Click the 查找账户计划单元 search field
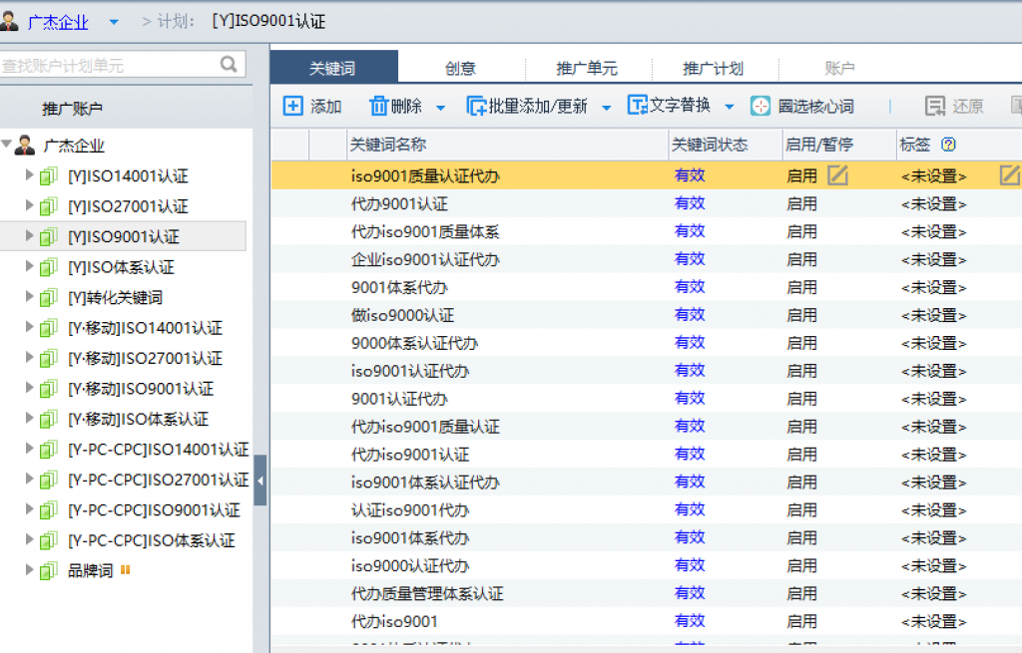The width and height of the screenshot is (1022, 653). click(x=108, y=66)
